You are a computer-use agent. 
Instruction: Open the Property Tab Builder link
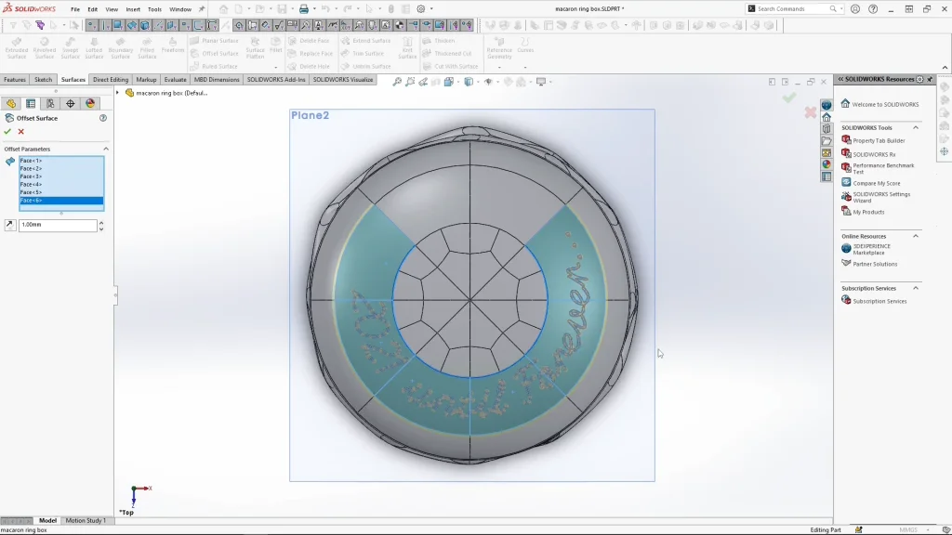(879, 140)
